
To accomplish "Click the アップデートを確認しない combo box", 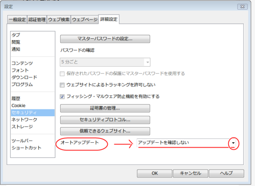I will point(186,143).
